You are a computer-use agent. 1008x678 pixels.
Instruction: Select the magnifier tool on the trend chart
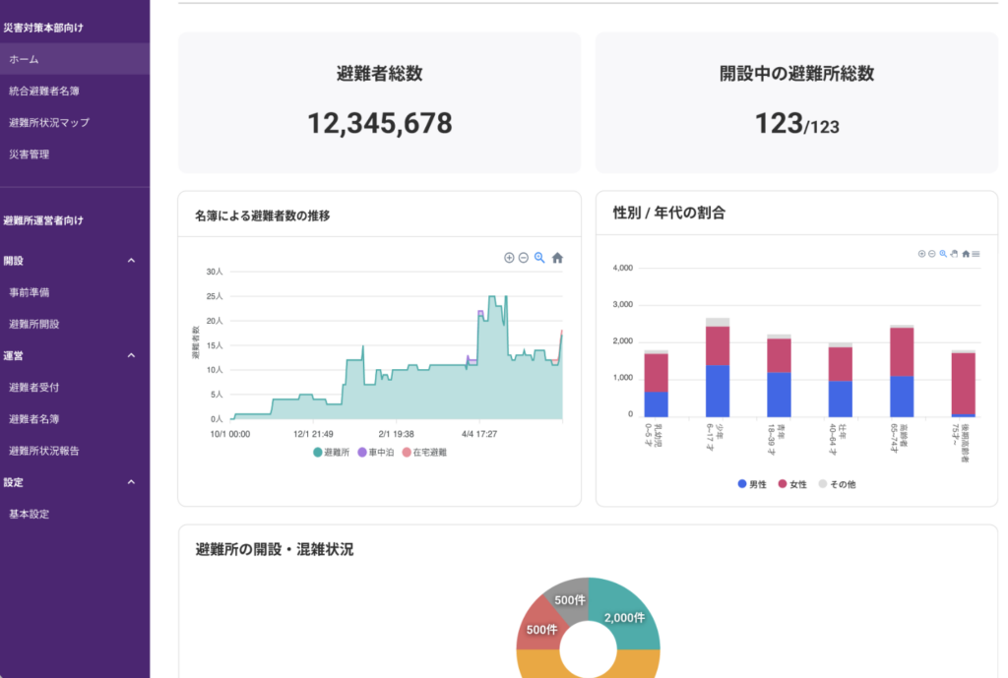tap(539, 258)
